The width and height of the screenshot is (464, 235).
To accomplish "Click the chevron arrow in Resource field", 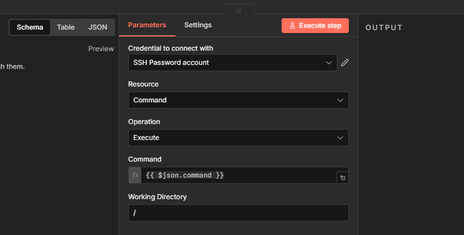I will click(340, 100).
